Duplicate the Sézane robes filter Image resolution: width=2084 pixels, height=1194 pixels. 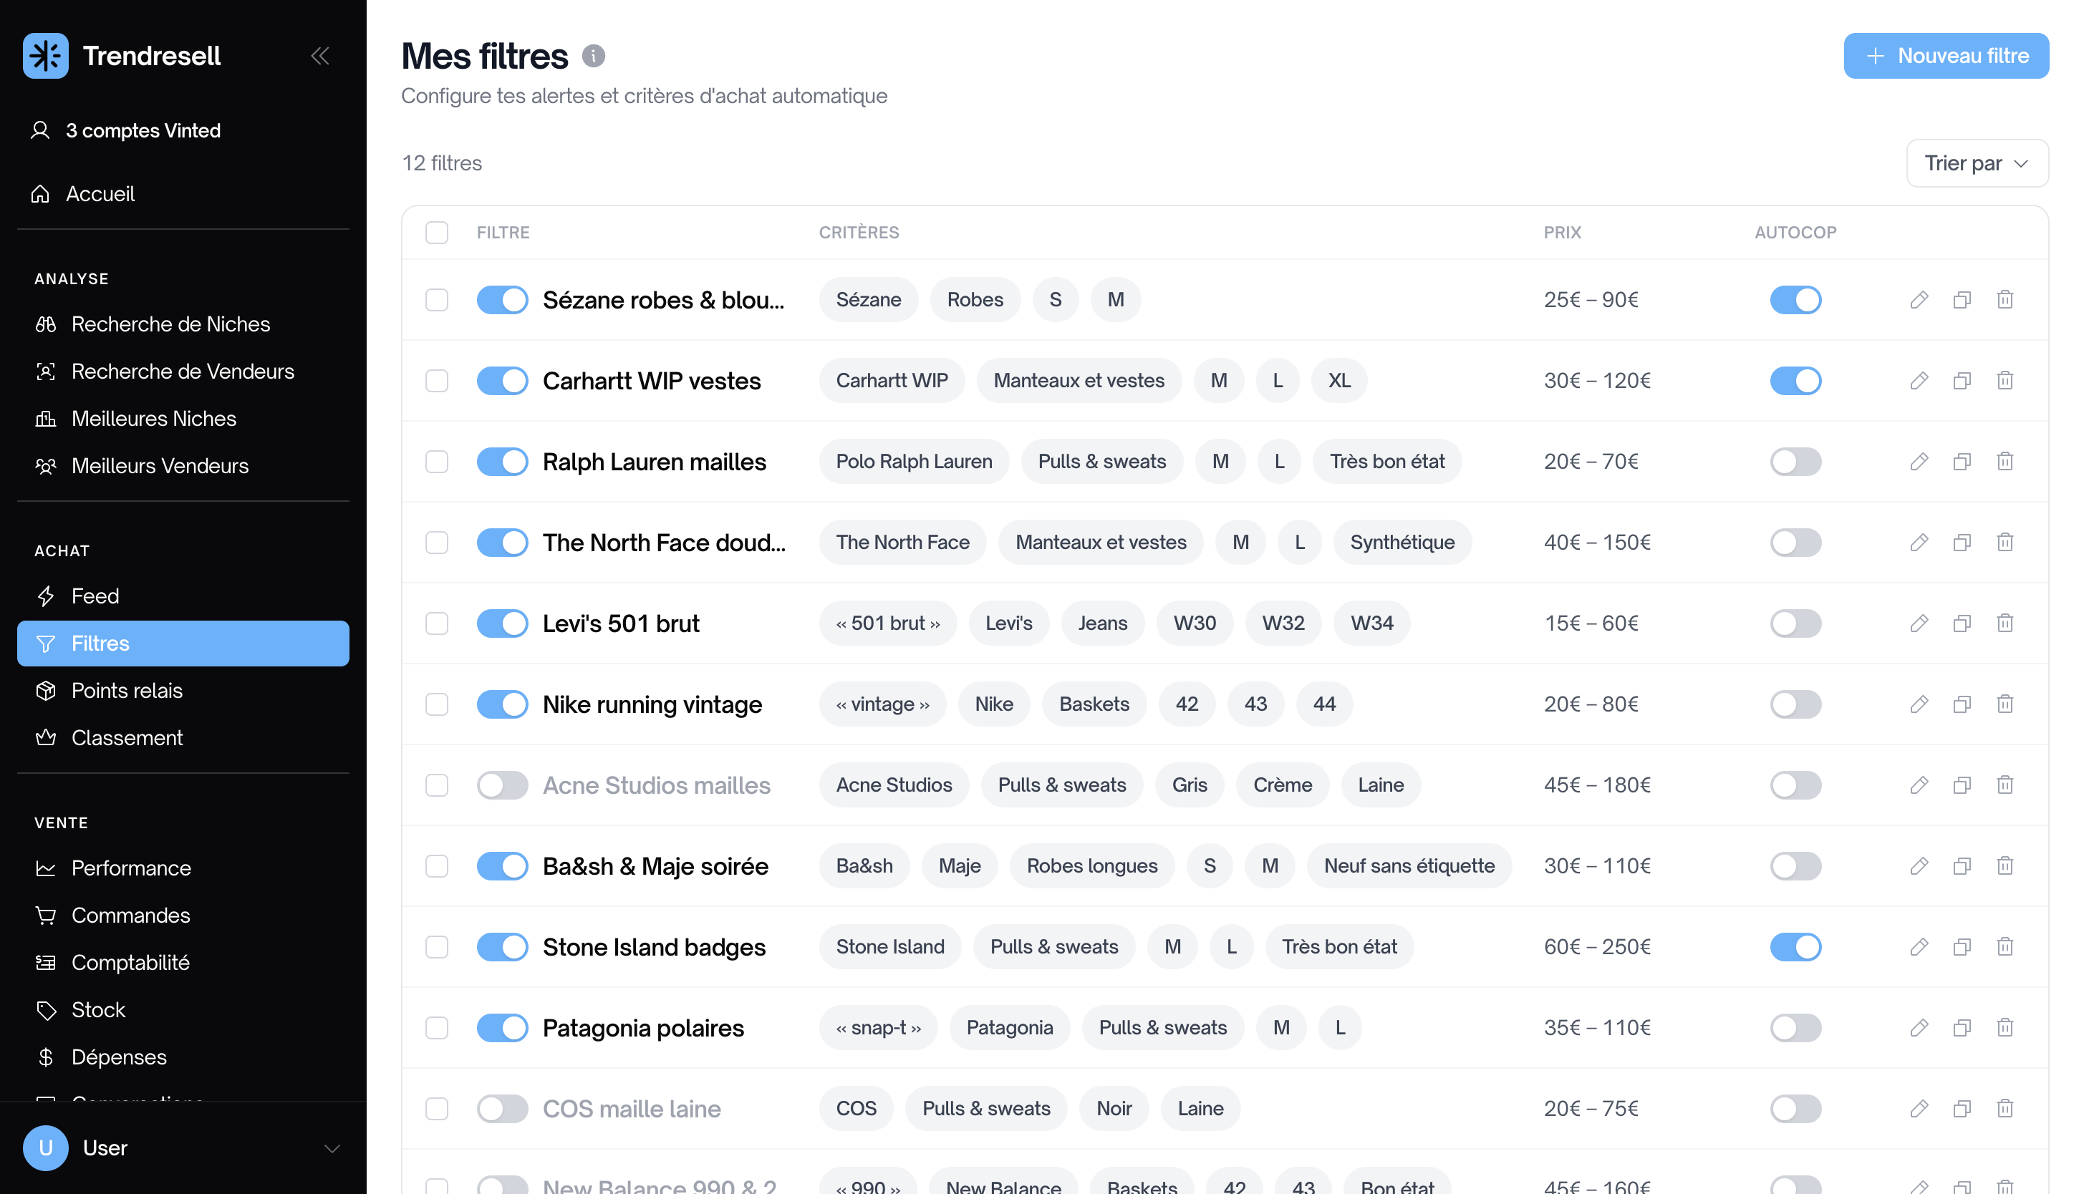(x=1961, y=300)
